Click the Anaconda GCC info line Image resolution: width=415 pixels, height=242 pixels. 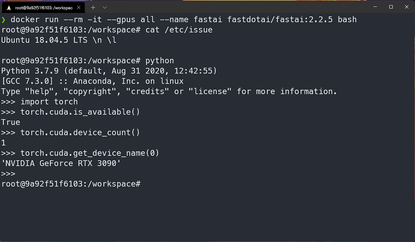tap(92, 81)
